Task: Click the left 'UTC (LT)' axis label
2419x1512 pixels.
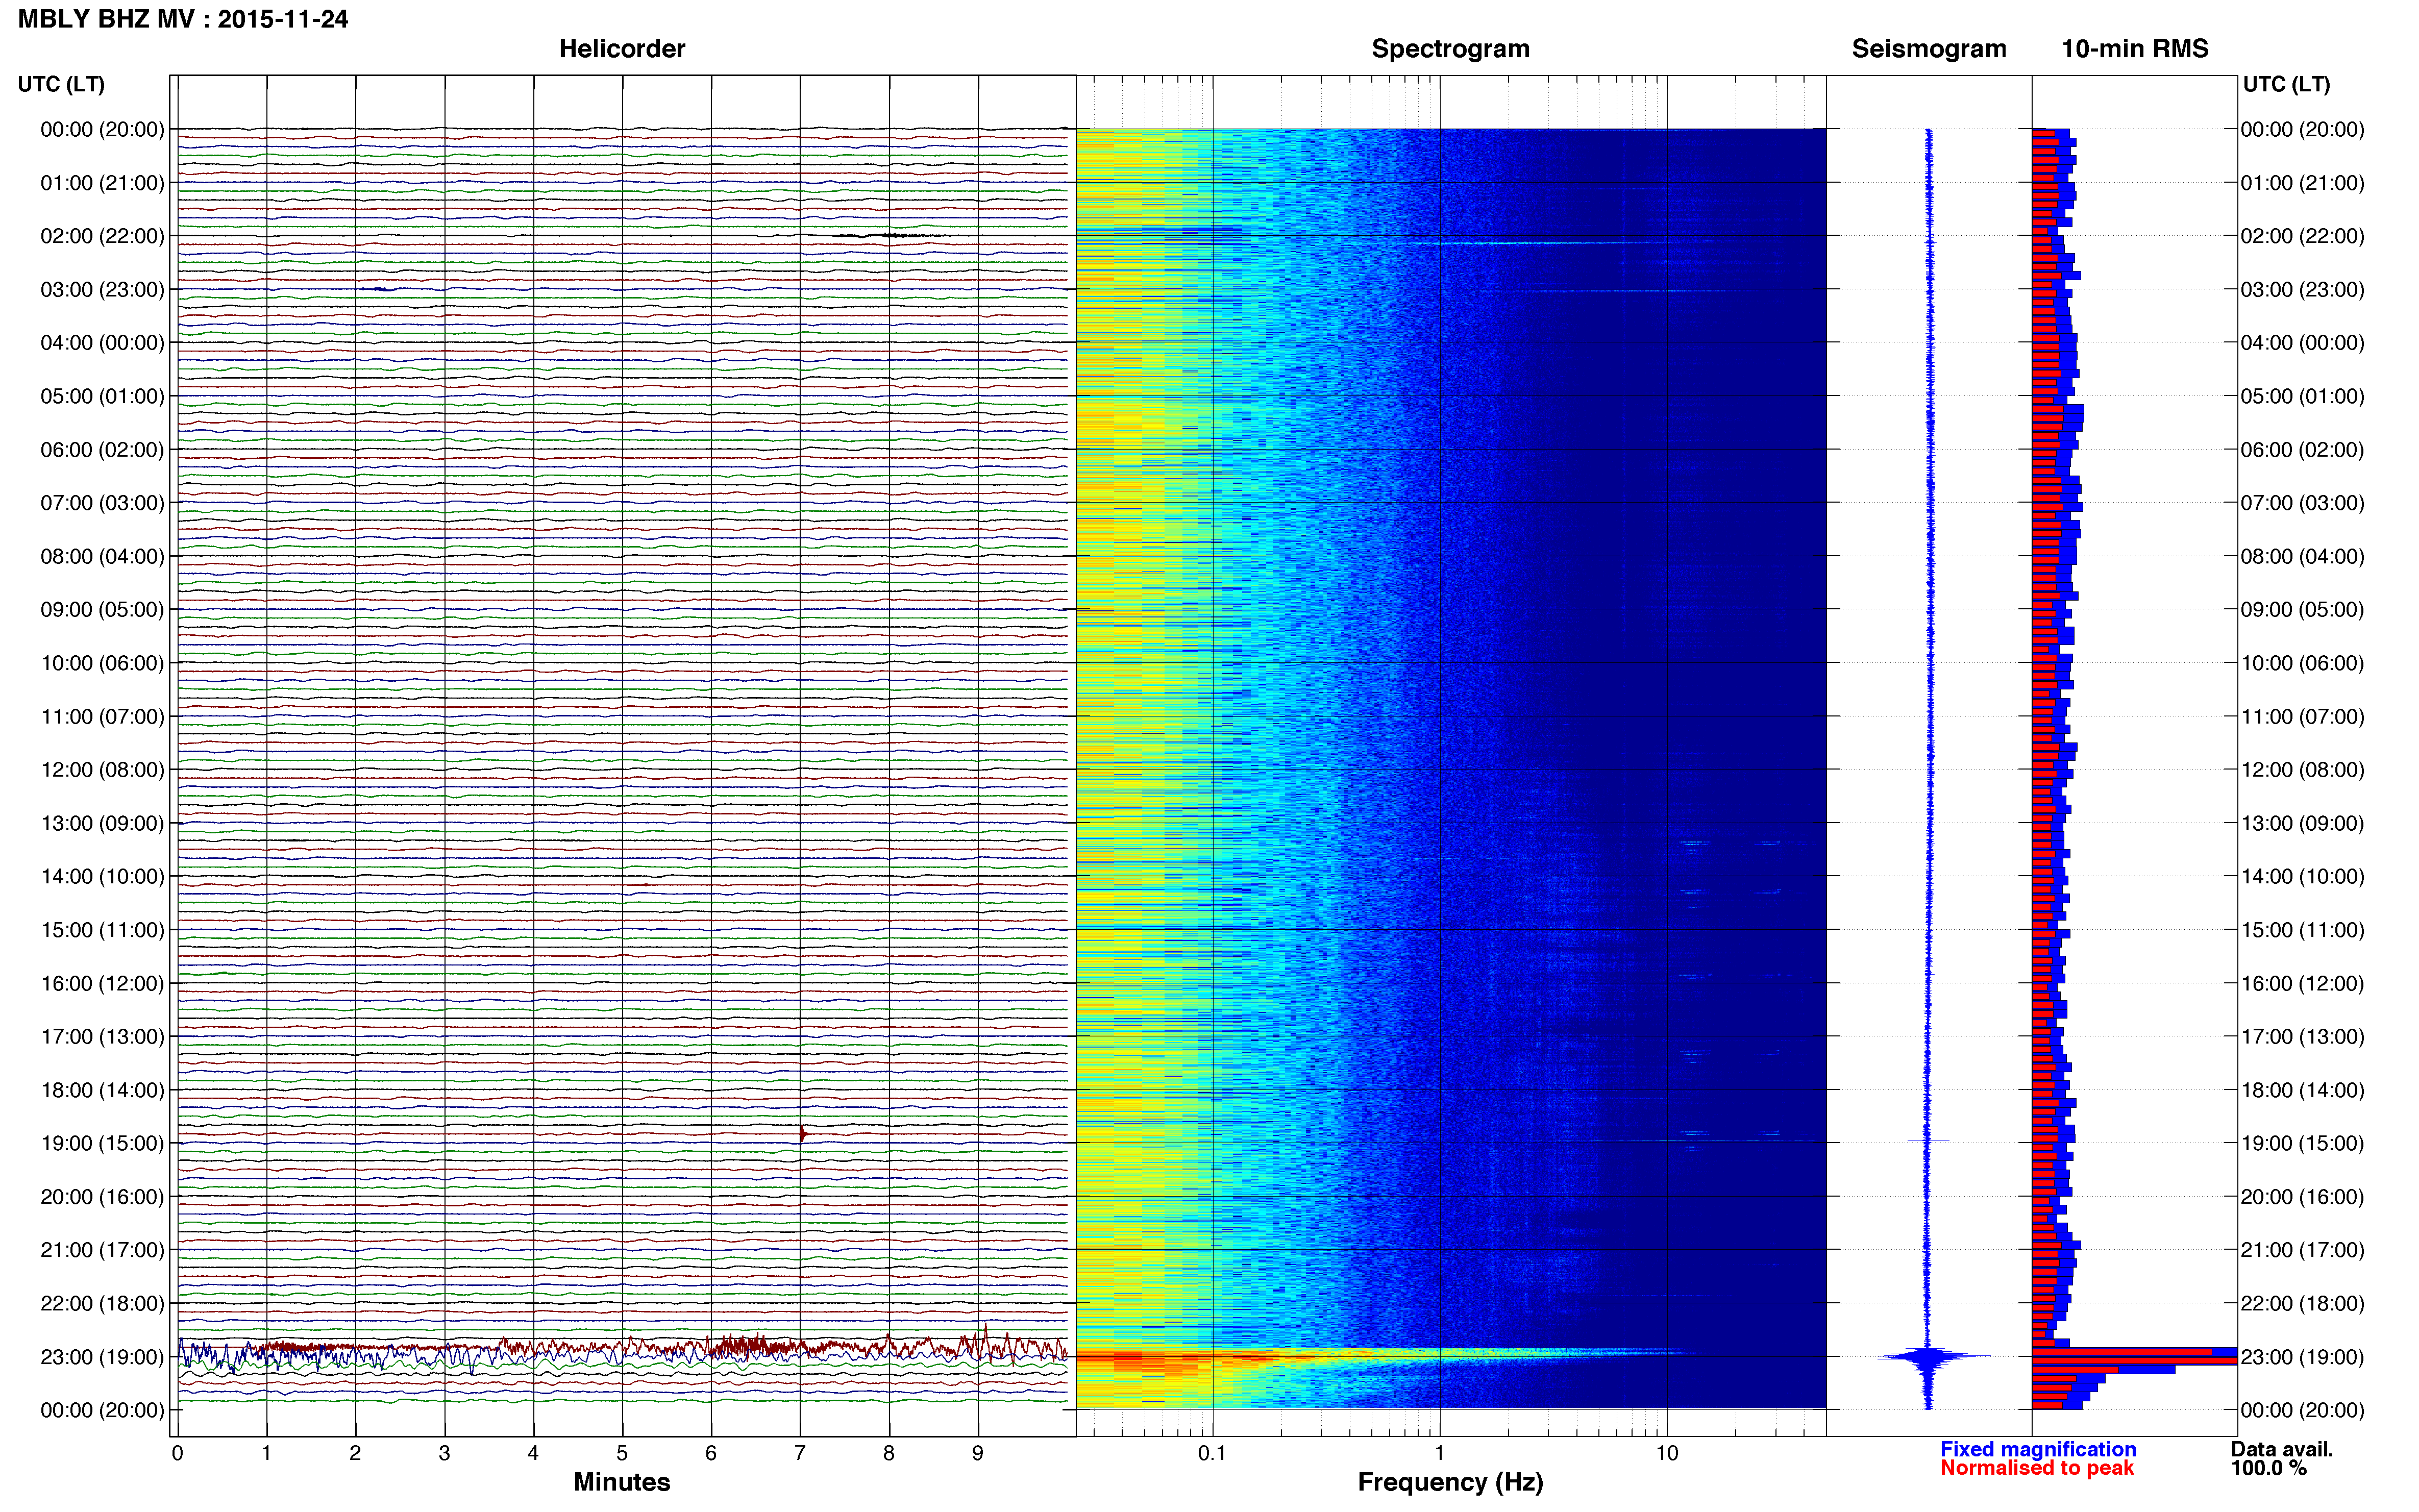Action: tap(61, 84)
